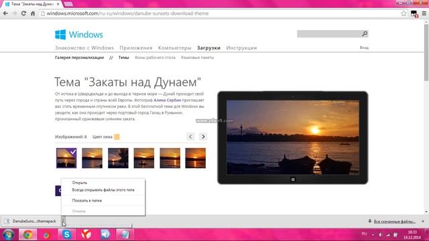Choose Показать в папке menu entry
The height and width of the screenshot is (241, 429).
click(86, 201)
